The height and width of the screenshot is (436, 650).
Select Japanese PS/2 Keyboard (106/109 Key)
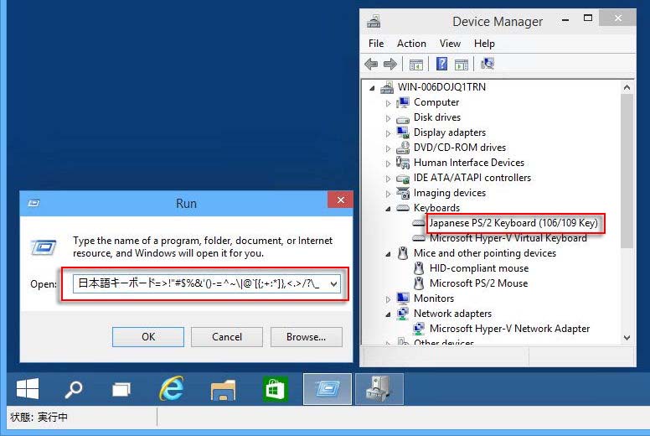[513, 223]
